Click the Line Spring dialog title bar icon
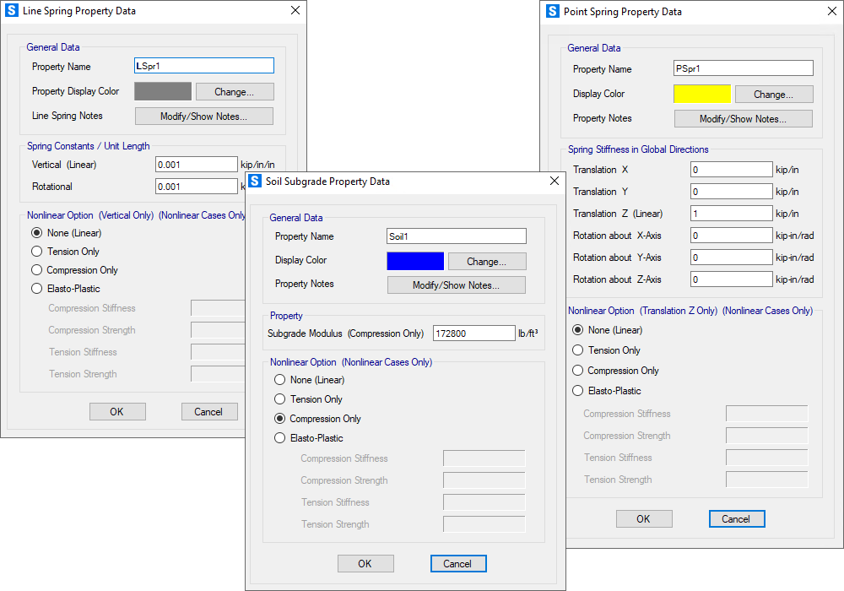 coord(12,11)
